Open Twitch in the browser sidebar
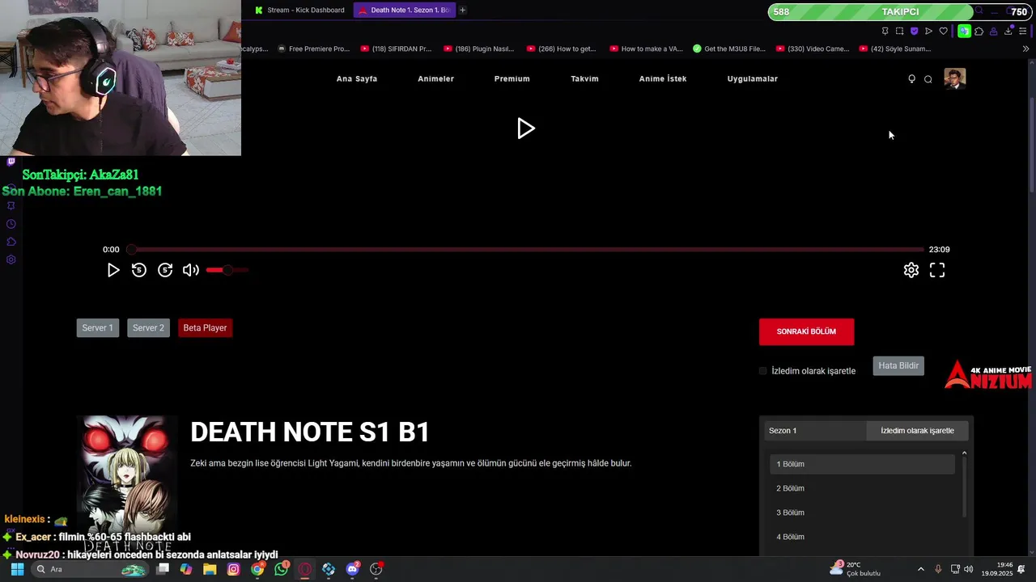Viewport: 1036px width, 582px height. [x=11, y=162]
